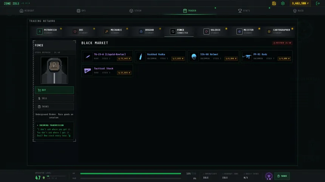
Task: Click the purple radiation circle icon
Action: click(269, 176)
